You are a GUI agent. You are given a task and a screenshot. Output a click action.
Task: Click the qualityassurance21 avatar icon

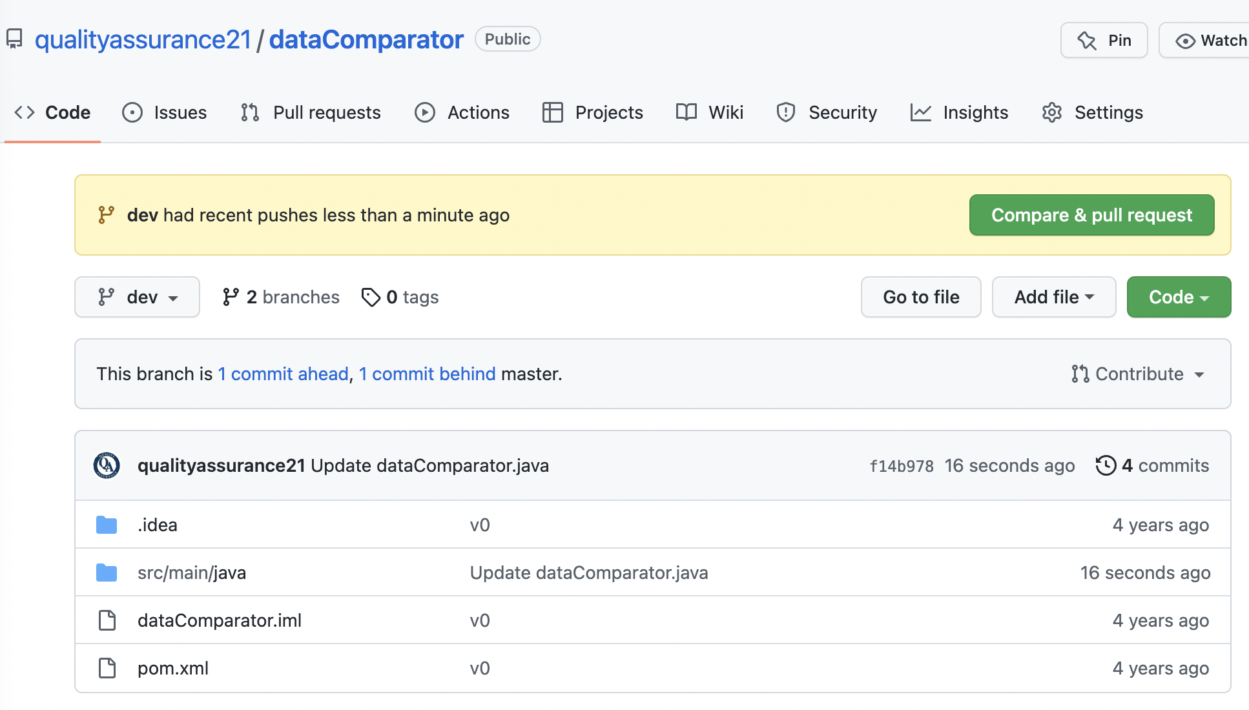[107, 465]
